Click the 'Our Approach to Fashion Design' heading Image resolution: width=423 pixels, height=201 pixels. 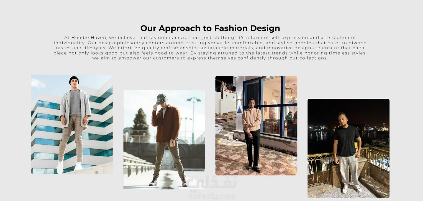tap(210, 28)
